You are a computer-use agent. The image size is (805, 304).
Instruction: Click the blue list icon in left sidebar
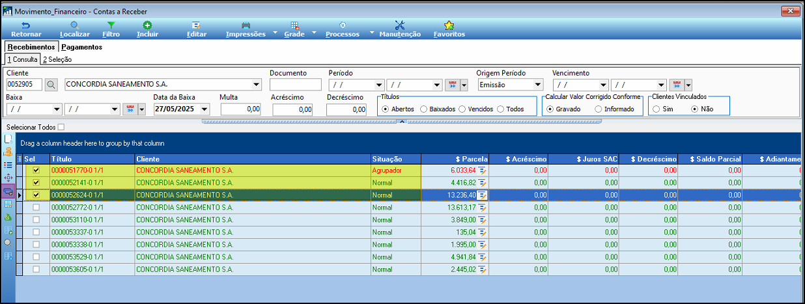tap(8, 165)
